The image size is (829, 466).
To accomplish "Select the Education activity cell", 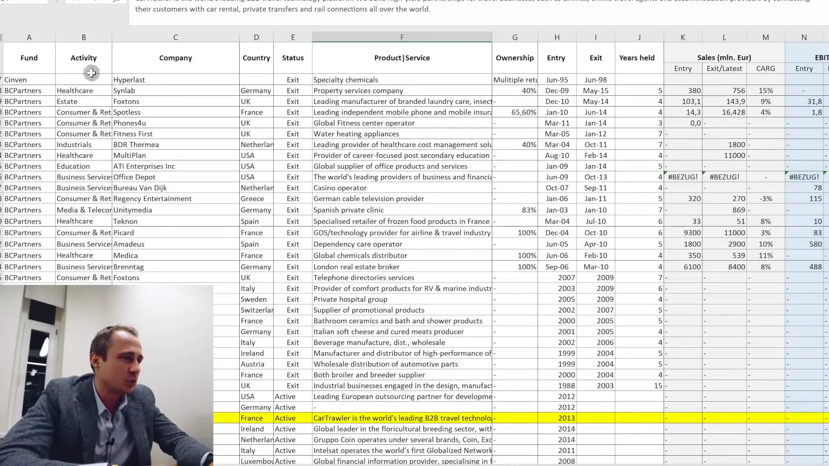I will tap(83, 166).
